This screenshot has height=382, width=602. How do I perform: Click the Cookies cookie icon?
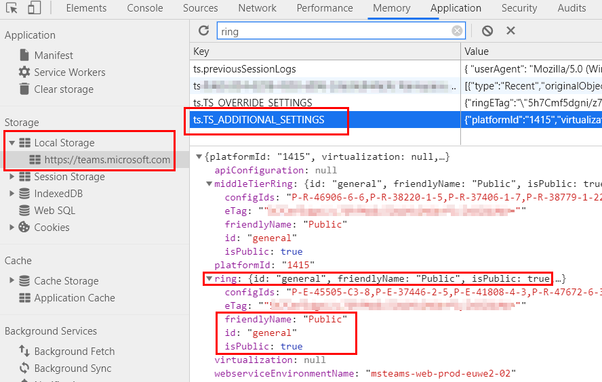[24, 227]
